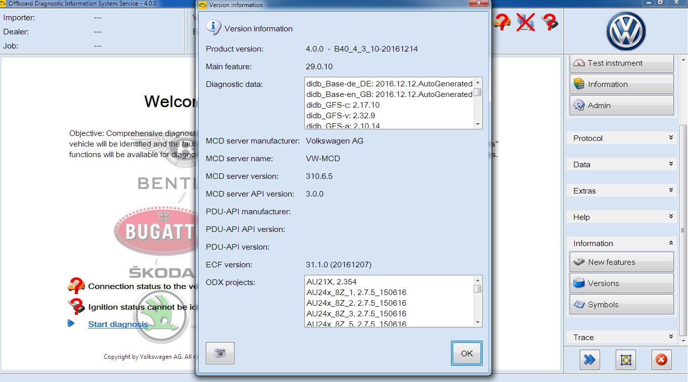
Task: Click the red cancel X icon
Action: pos(661,359)
